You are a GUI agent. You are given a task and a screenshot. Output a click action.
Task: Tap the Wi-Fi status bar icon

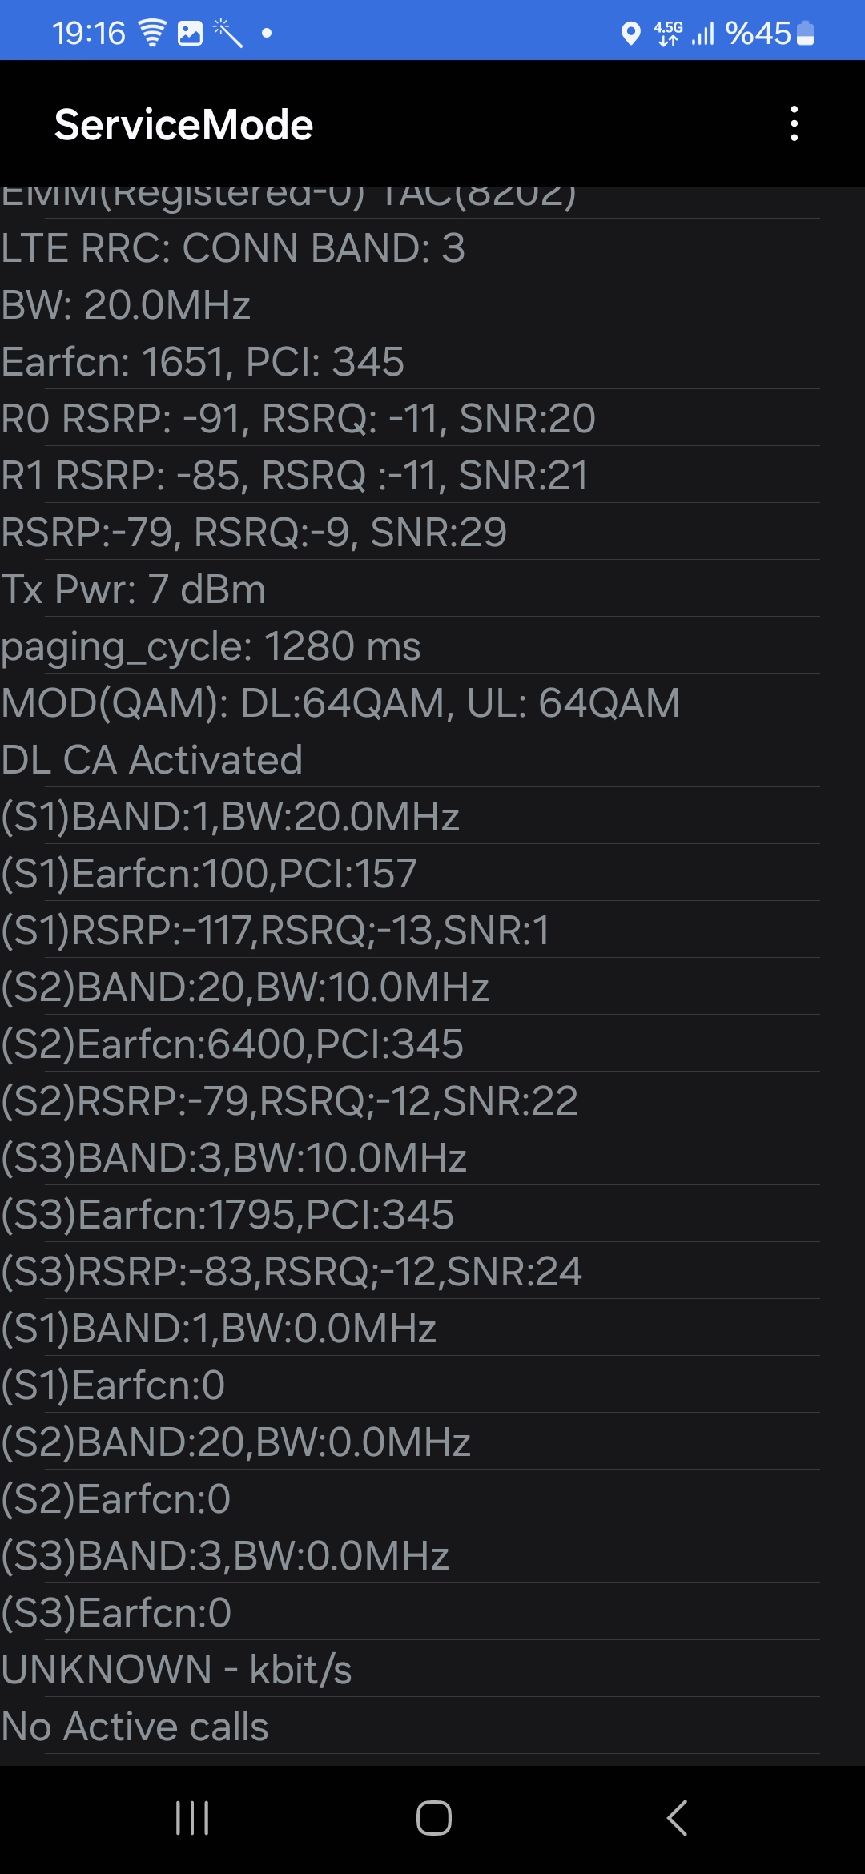tap(152, 33)
